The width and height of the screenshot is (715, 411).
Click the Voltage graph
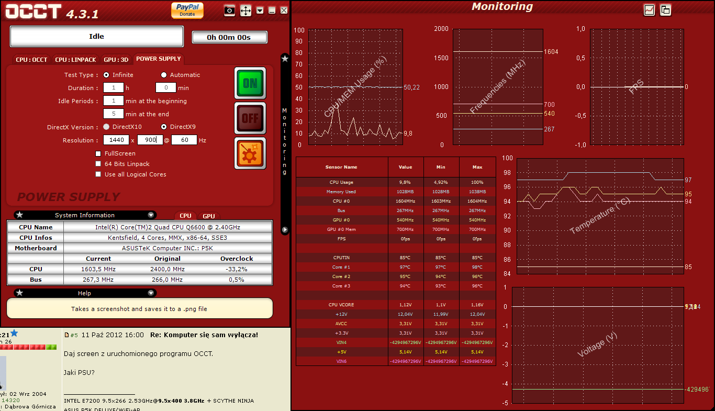point(598,345)
